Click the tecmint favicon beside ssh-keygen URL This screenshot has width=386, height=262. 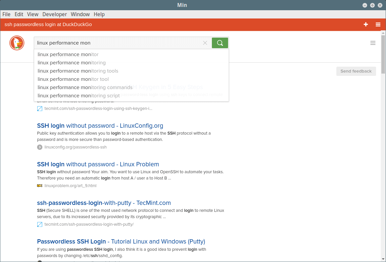pyautogui.click(x=40, y=109)
